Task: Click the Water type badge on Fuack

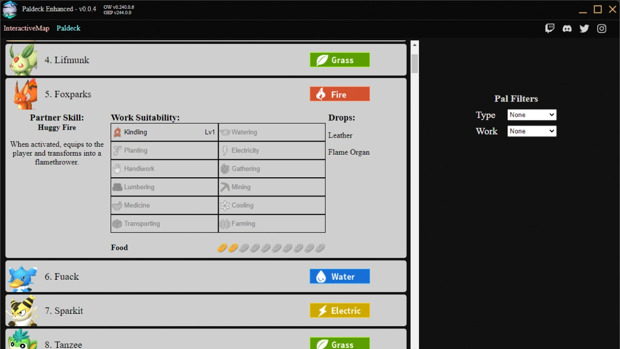Action: (339, 276)
